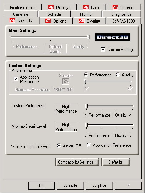
Task: Click the Applica button
Action: tap(99, 185)
